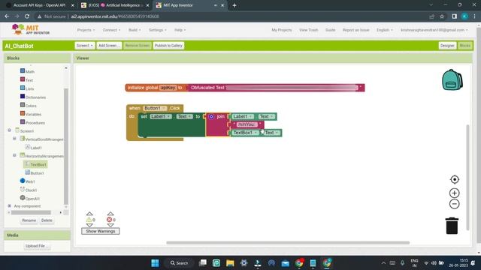Open the Connect menu

pyautogui.click(x=111, y=30)
